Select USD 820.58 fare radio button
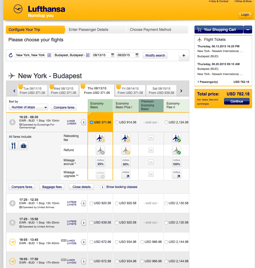This screenshot has height=268, width=255. (91, 203)
